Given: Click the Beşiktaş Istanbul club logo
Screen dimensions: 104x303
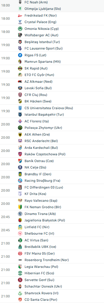Looking at the screenshot, I should [20, 42].
